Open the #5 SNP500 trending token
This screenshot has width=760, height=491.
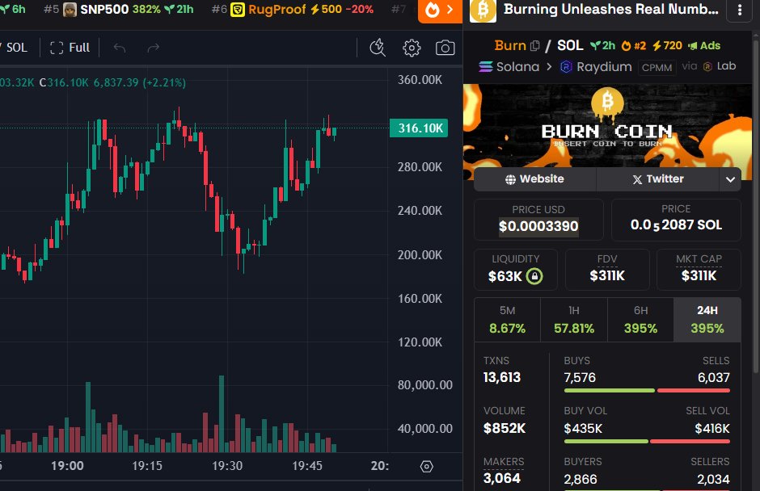click(119, 9)
